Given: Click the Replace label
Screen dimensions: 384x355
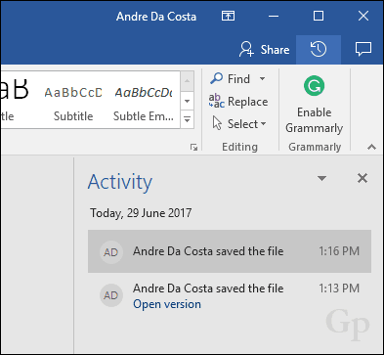Looking at the screenshot, I should (248, 102).
